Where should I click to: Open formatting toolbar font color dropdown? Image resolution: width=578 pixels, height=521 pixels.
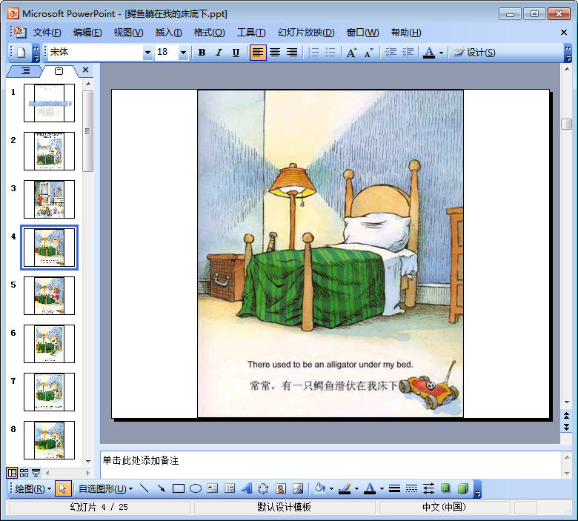(441, 53)
